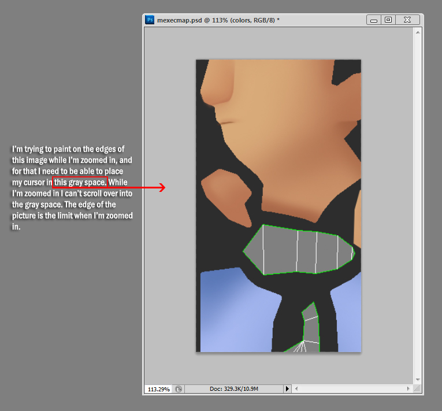This screenshot has height=411, width=442.
Task: Open the status bar info arrow menu
Action: [x=288, y=390]
